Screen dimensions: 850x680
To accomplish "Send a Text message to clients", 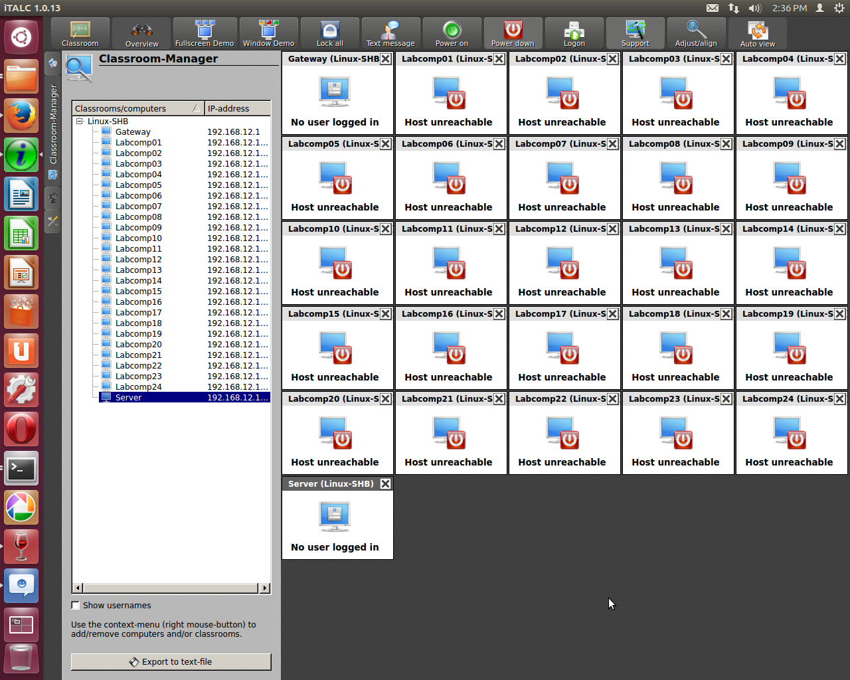I will coord(390,33).
